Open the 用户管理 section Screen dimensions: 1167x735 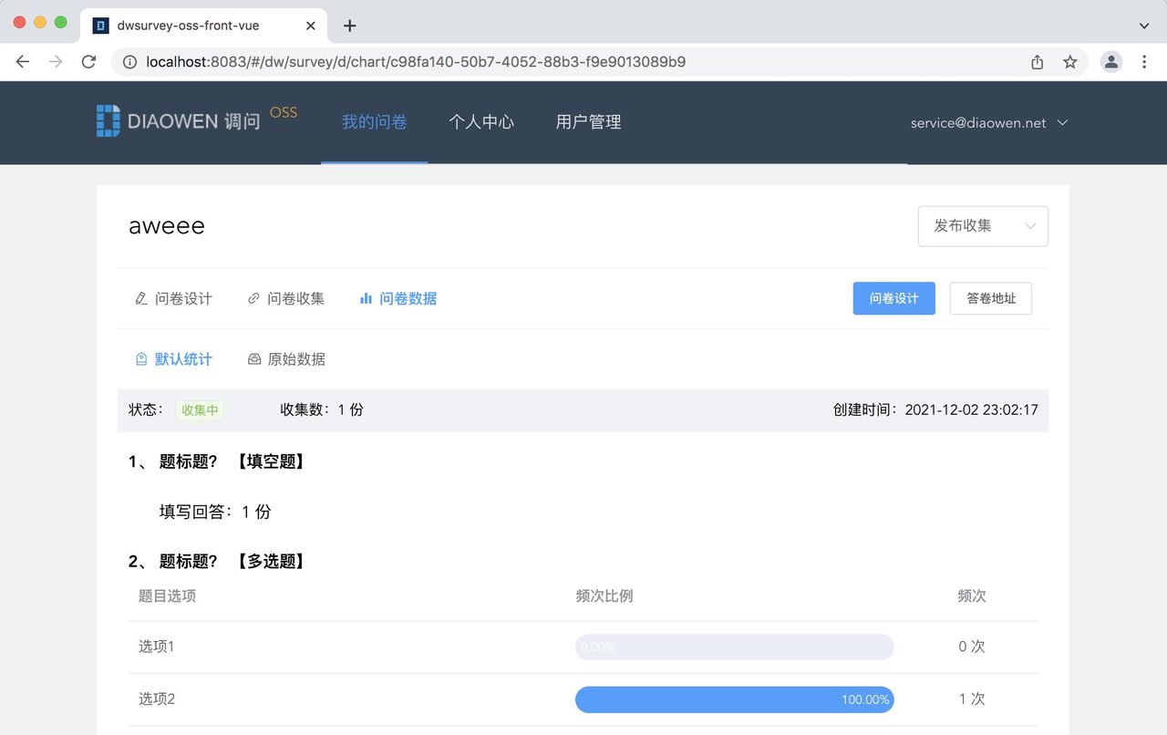(587, 121)
